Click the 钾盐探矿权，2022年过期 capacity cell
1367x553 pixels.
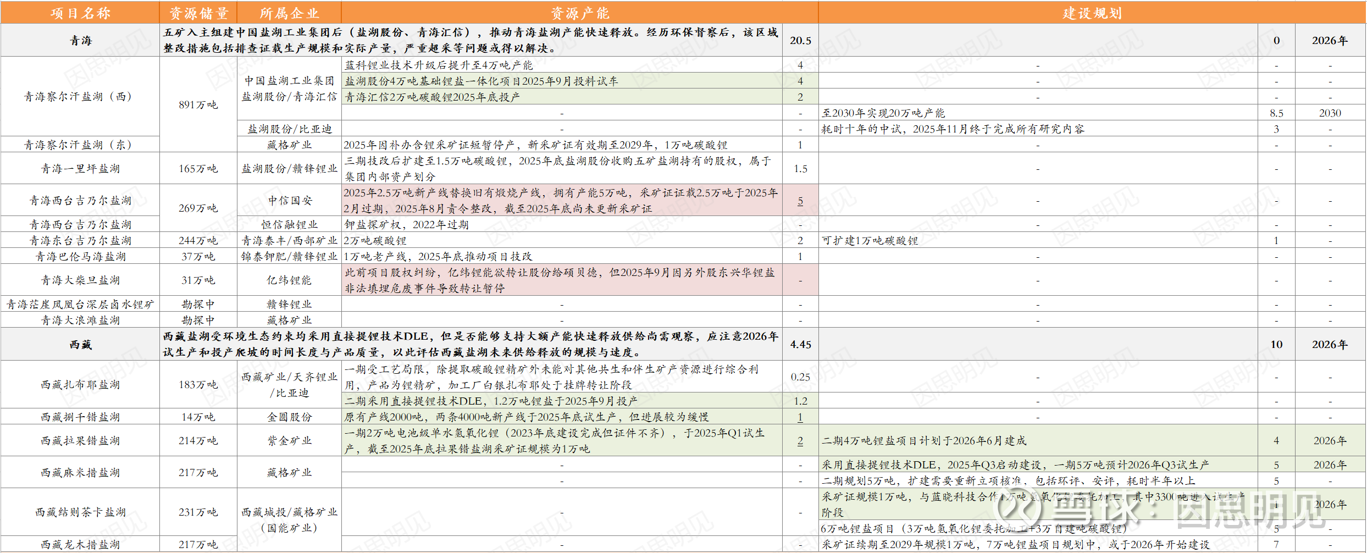(562, 224)
